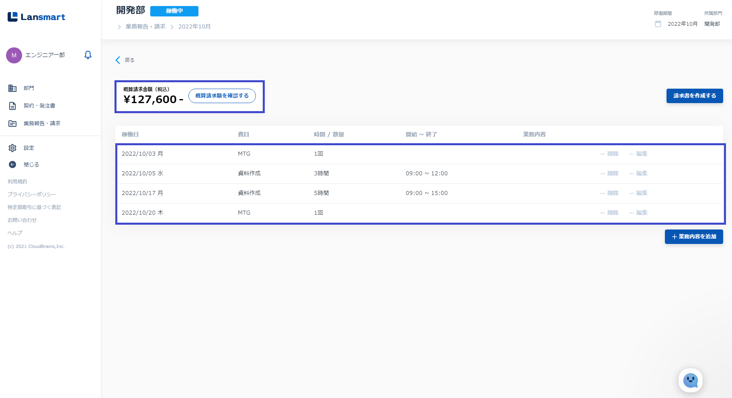Open 業務報告・請求 in the sidebar
Viewport: 732px width, 398px height.
[x=42, y=124]
